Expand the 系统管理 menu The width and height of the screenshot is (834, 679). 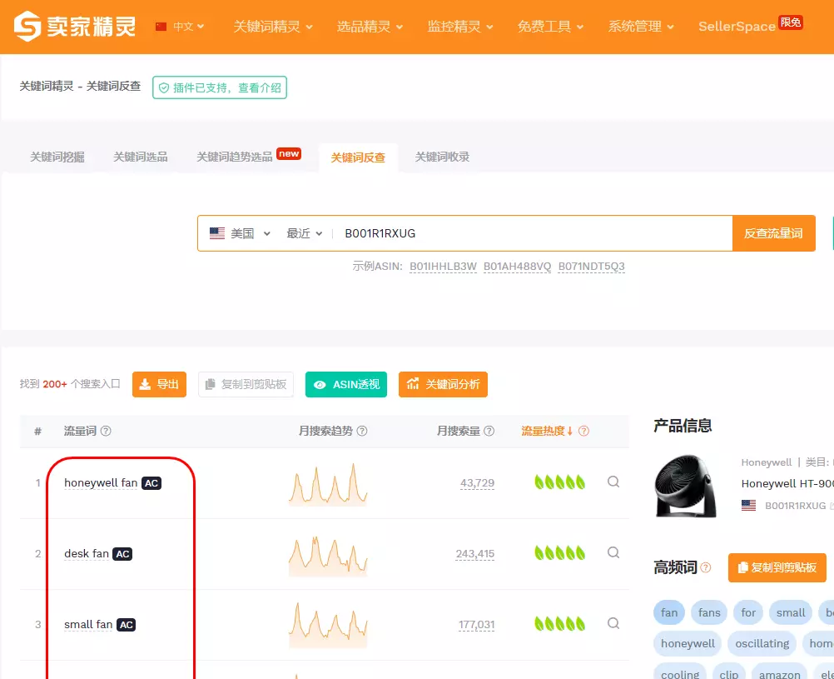[x=641, y=26]
